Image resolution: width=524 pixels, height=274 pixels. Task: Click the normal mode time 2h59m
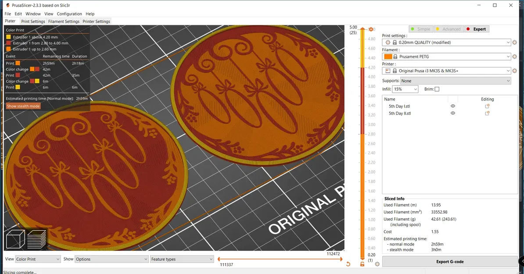click(x=437, y=244)
